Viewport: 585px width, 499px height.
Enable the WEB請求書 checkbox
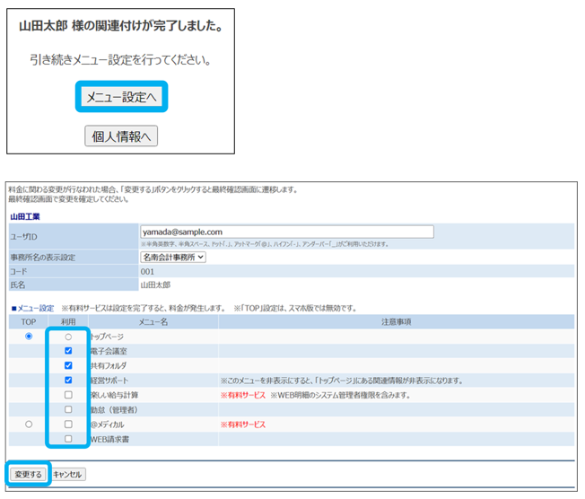[x=68, y=438]
